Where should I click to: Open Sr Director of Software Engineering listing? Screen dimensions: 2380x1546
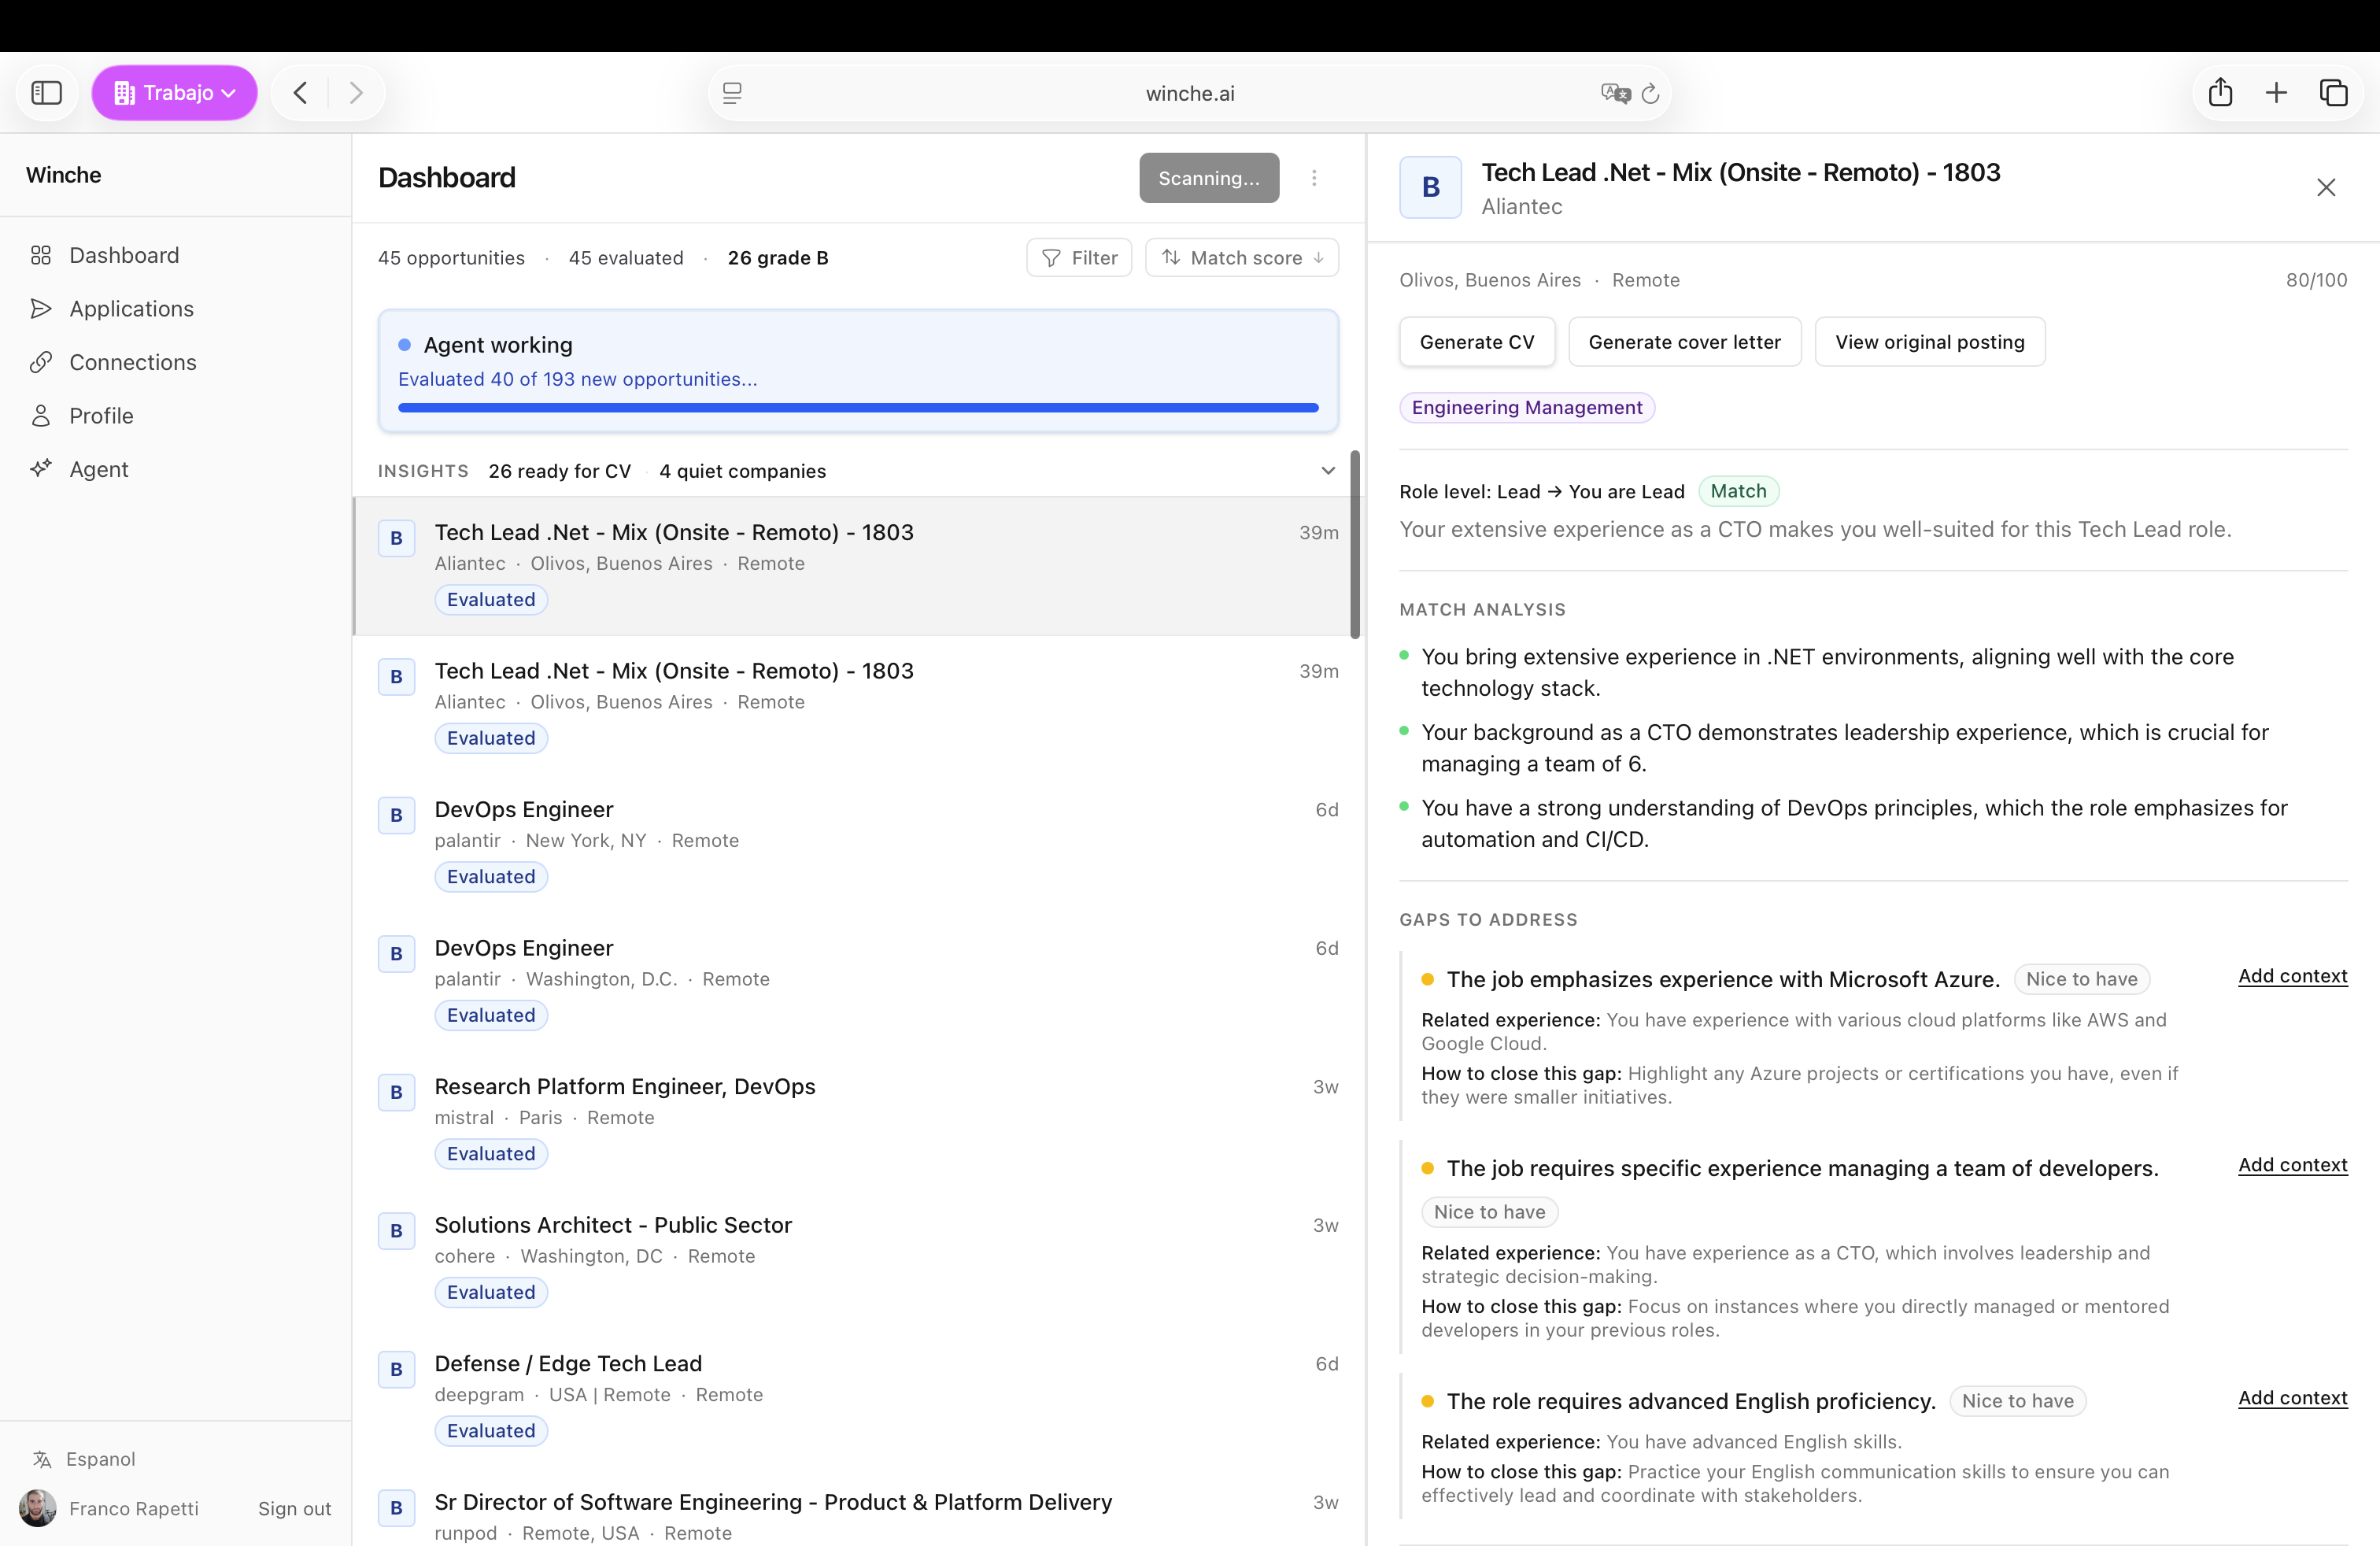[x=858, y=1507]
